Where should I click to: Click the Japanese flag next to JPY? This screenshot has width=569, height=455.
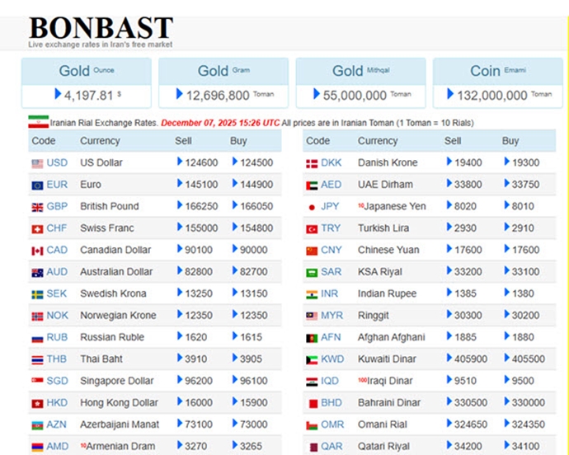(312, 207)
